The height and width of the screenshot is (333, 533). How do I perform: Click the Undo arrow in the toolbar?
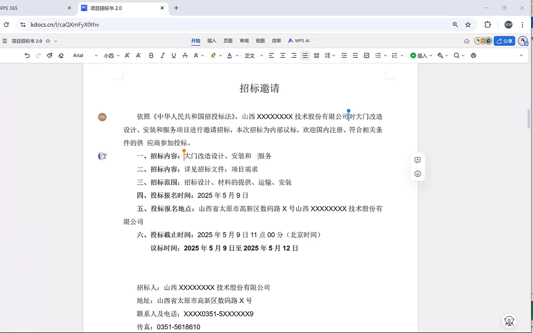pyautogui.click(x=27, y=56)
